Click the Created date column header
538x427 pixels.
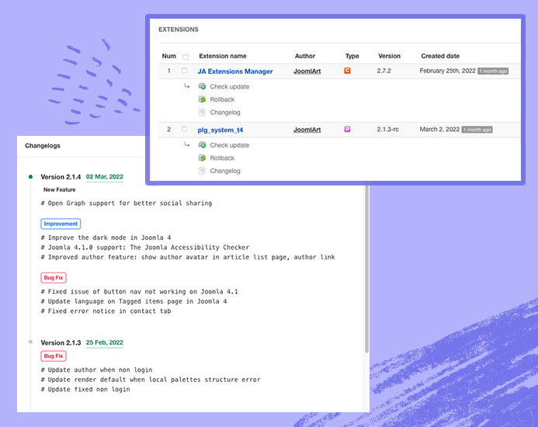pos(440,56)
